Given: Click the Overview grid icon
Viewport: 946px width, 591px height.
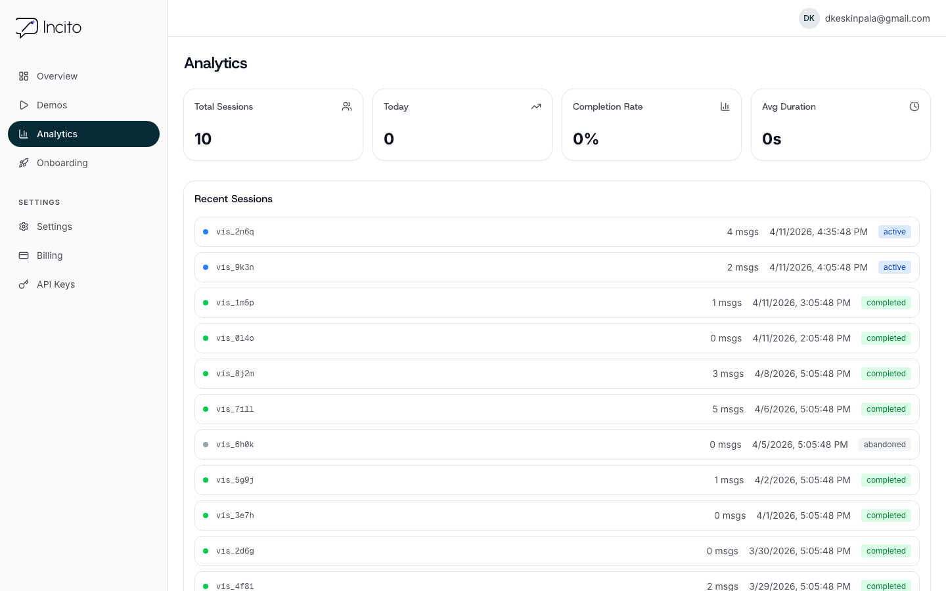Looking at the screenshot, I should point(24,76).
